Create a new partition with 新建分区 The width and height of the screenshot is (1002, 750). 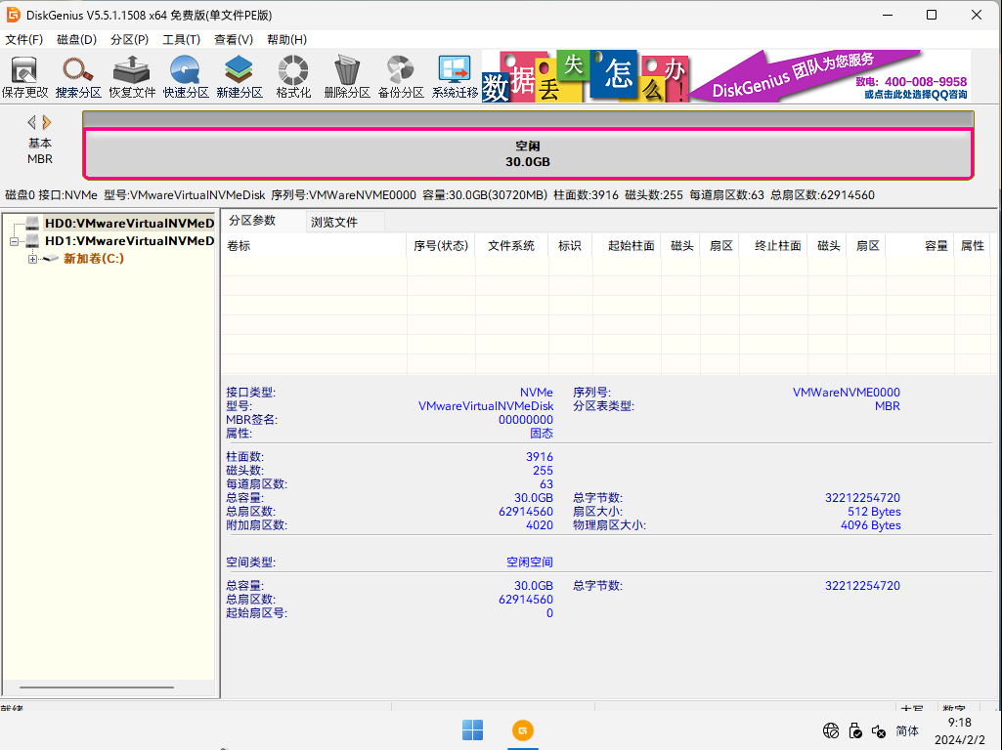pos(239,76)
